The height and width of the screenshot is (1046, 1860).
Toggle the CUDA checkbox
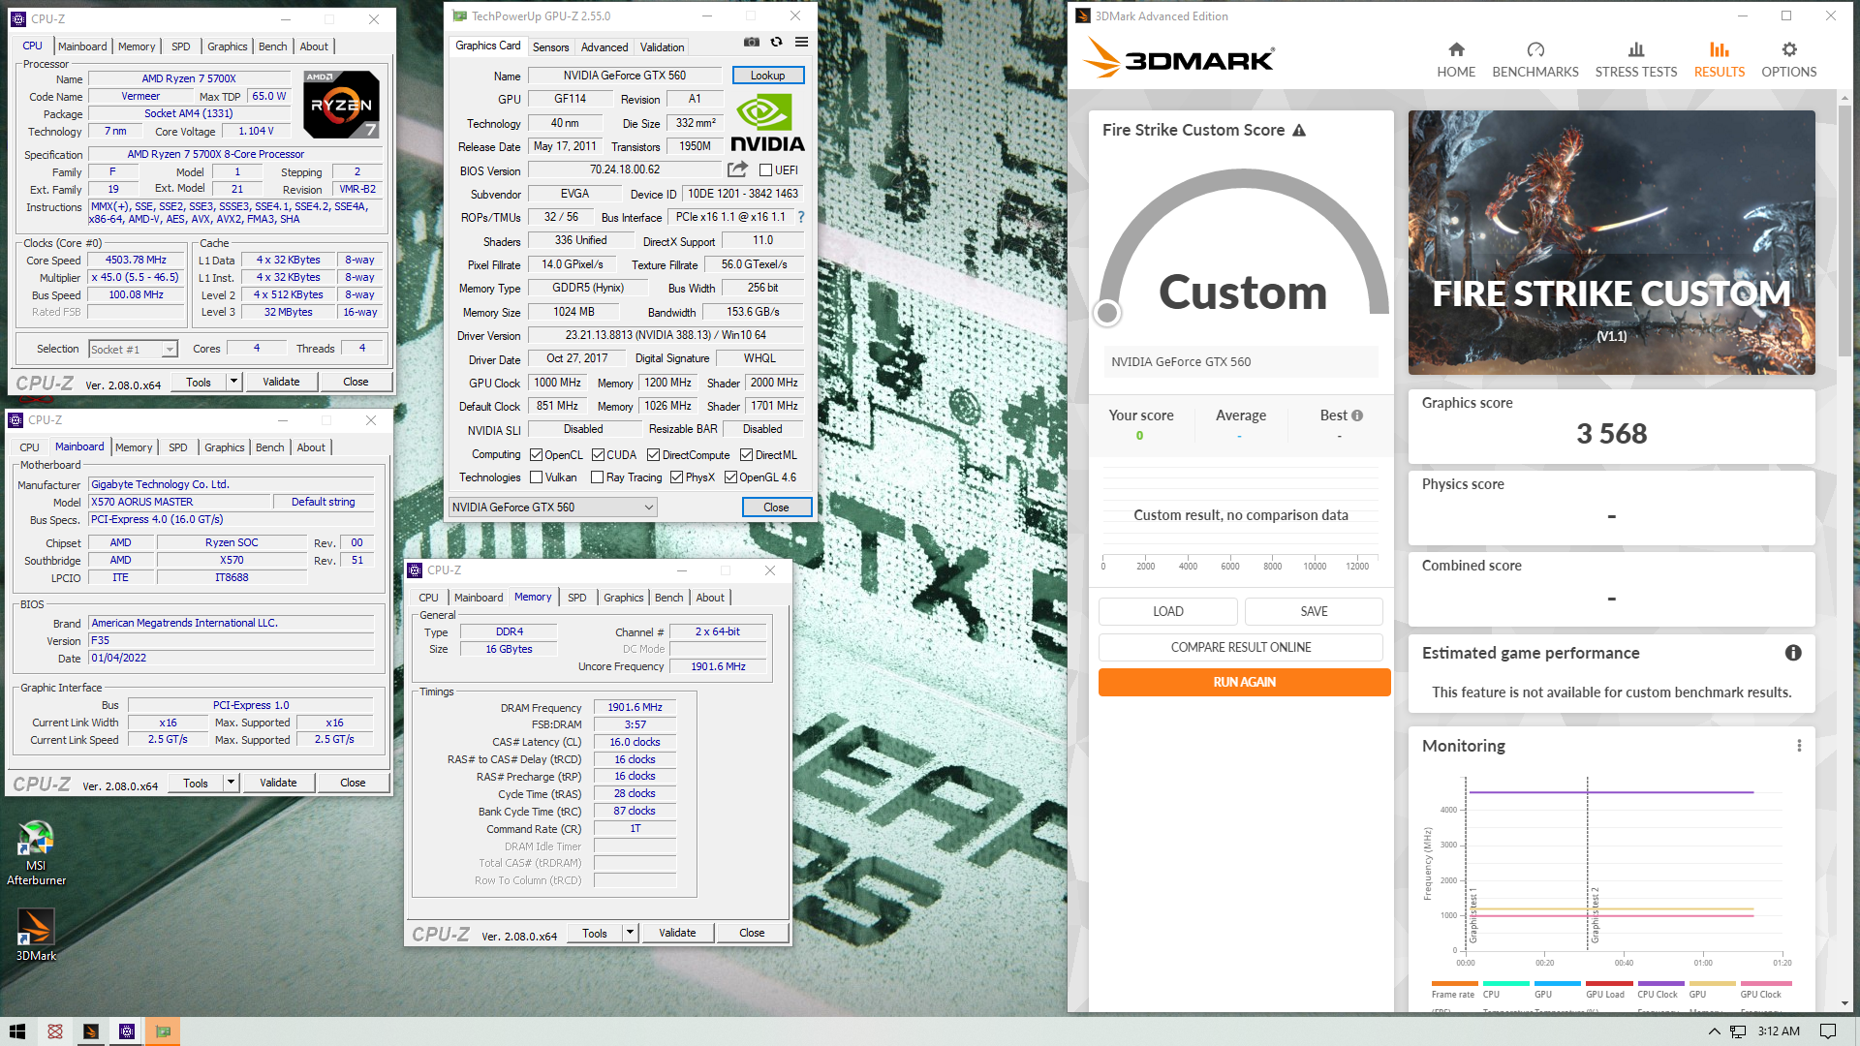click(x=598, y=455)
